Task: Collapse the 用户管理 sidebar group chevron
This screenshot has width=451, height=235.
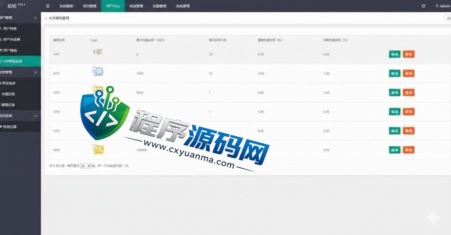Action: [x=35, y=18]
